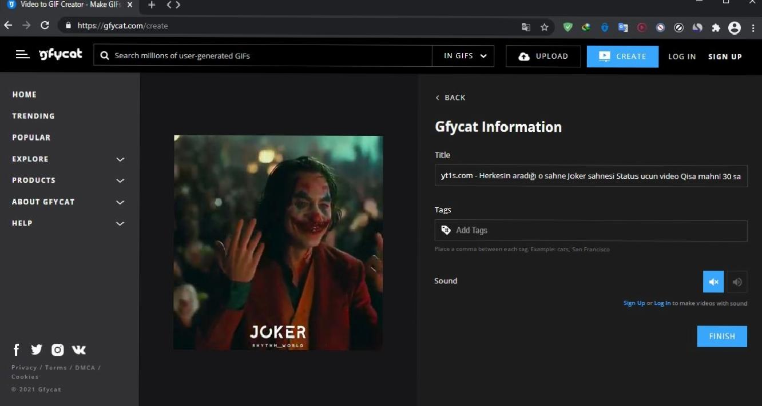Open the Chrome three-dot menu
This screenshot has height=406, width=762.
pyautogui.click(x=752, y=27)
